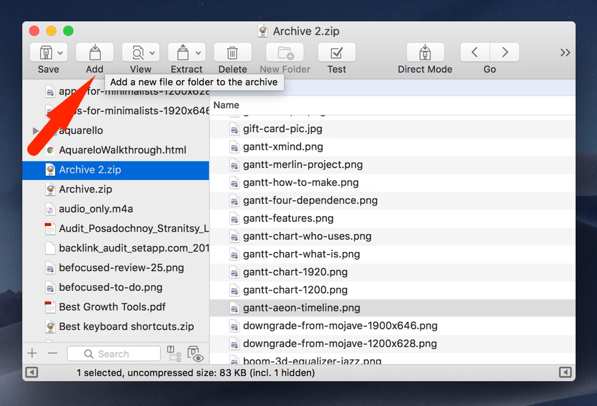Expand the aquarello folder
This screenshot has height=406, width=597.
tap(36, 131)
